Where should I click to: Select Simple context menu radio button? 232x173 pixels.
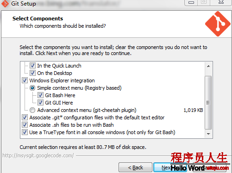tap(32, 88)
